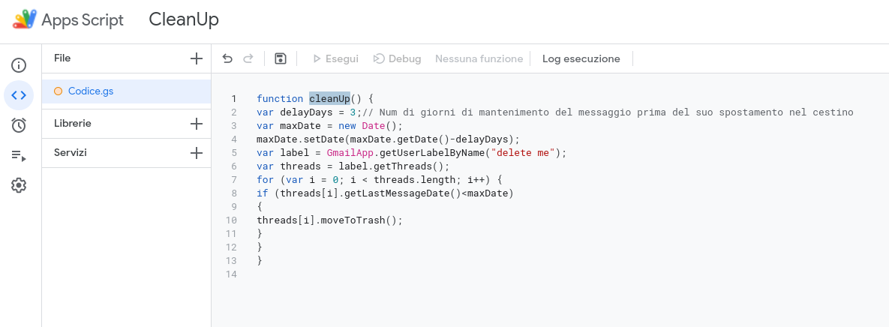889x327 pixels.
Task: Save project with floppy disk icon
Action: pyautogui.click(x=280, y=59)
